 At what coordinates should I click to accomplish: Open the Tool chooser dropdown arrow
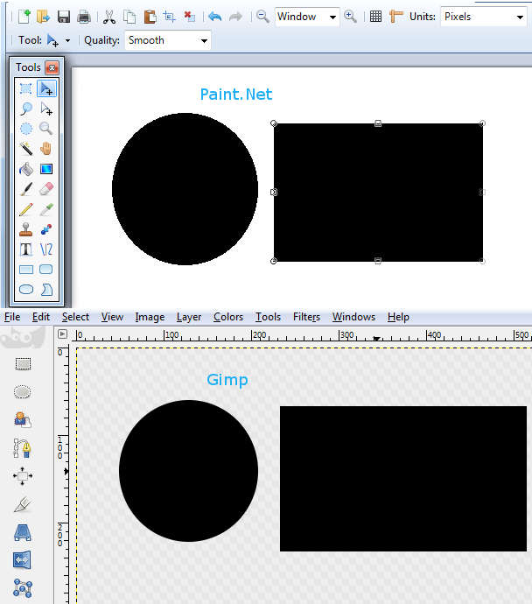click(x=67, y=40)
